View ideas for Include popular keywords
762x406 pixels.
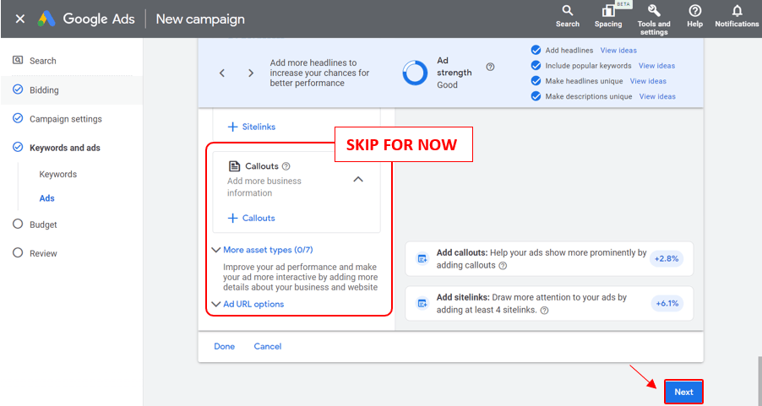(656, 66)
